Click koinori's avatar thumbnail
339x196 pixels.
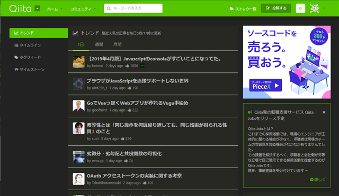78,62
